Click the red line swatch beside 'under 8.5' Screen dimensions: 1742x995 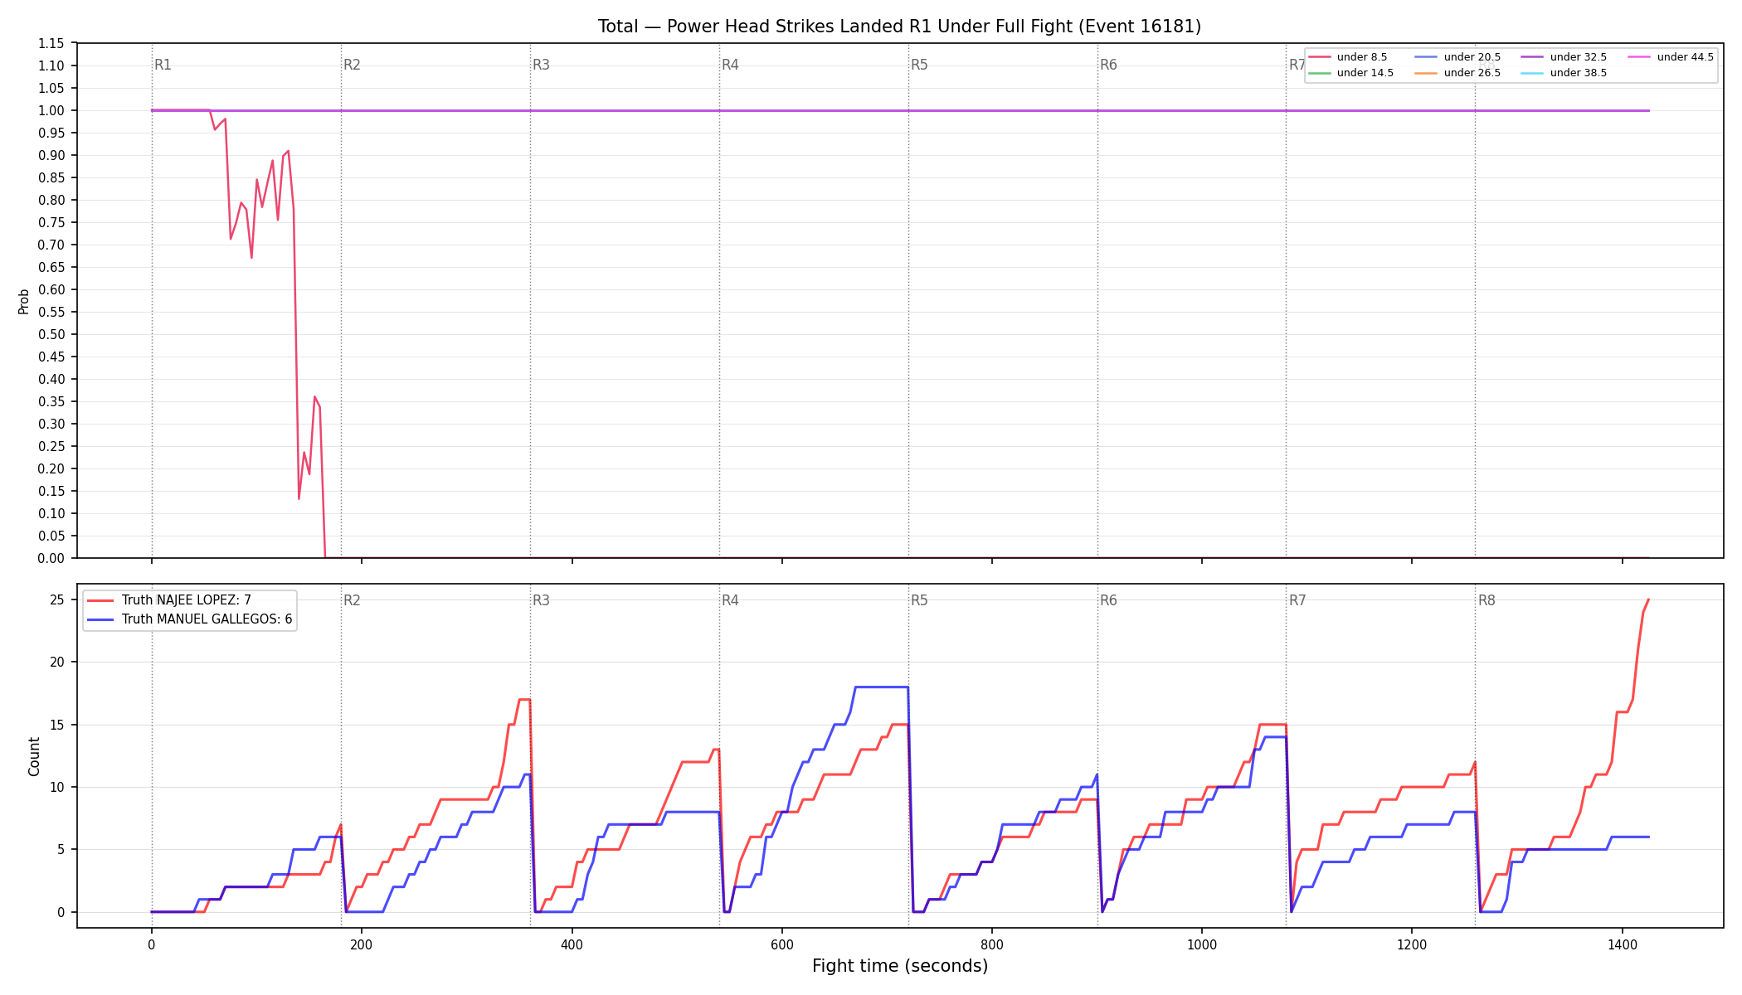point(1319,57)
